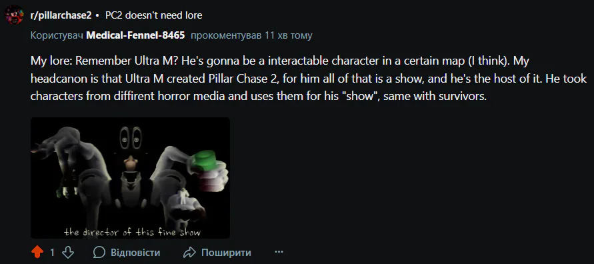Click the comment line mentioning horror media
Screen dimensions: 594x264
click(x=258, y=96)
